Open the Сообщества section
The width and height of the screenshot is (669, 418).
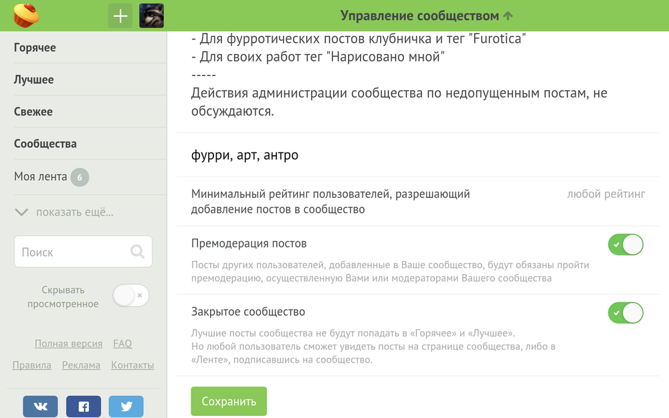45,144
